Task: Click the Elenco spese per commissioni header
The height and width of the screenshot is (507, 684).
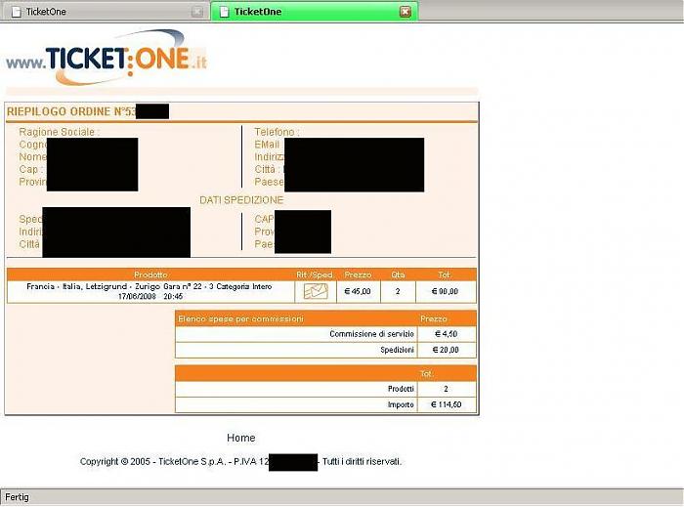Action: 240,318
